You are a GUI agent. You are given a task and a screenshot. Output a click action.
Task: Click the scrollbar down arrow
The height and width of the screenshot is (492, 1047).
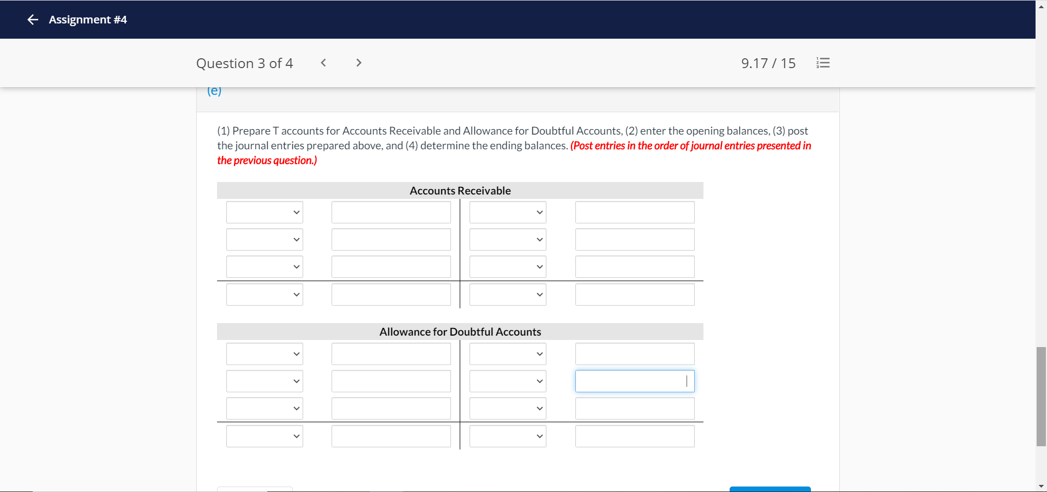click(x=1041, y=487)
